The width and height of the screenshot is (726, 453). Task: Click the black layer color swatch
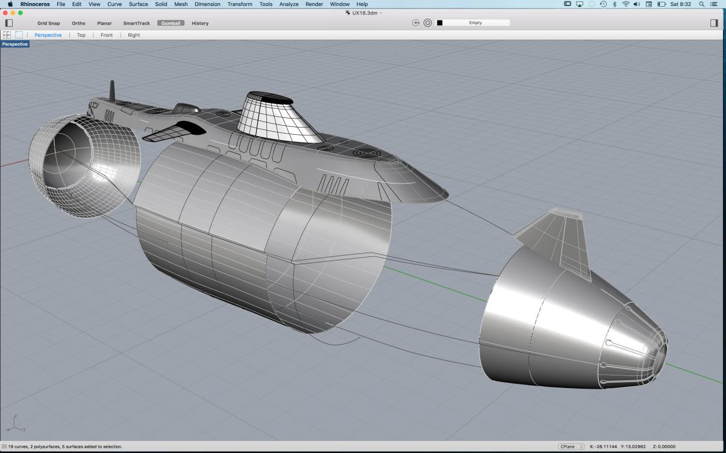pos(440,23)
